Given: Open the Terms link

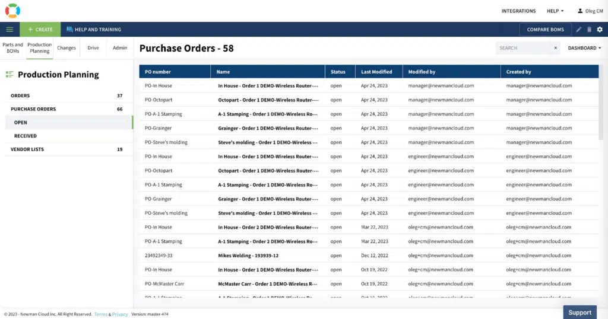Looking at the screenshot, I should (101, 314).
